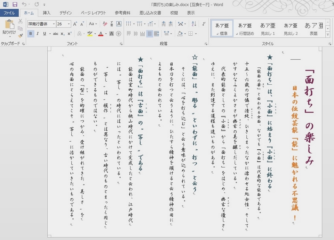
Task: Switch to the デザイン tab
Action: coord(66,13)
